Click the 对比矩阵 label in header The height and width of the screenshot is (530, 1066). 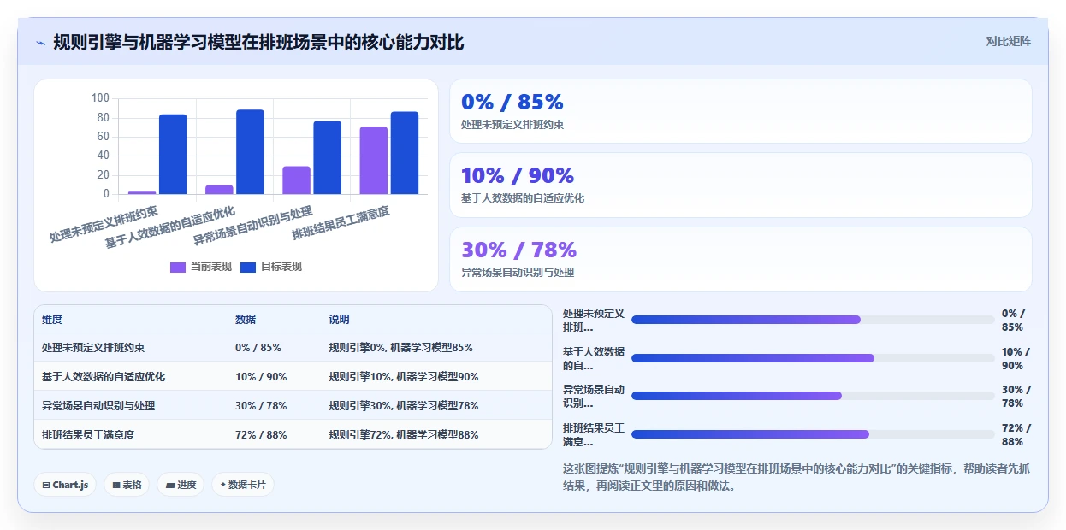pyautogui.click(x=1009, y=41)
